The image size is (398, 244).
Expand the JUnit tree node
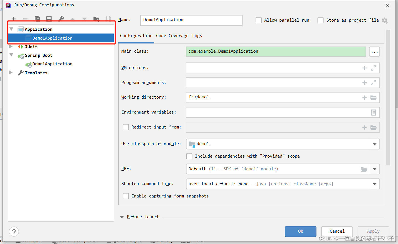coord(11,47)
